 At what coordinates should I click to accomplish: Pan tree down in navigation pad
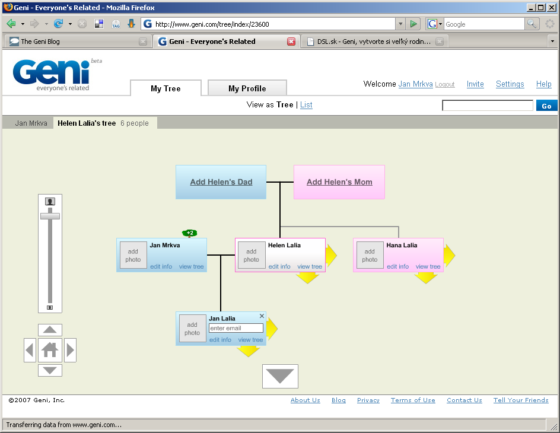click(50, 370)
